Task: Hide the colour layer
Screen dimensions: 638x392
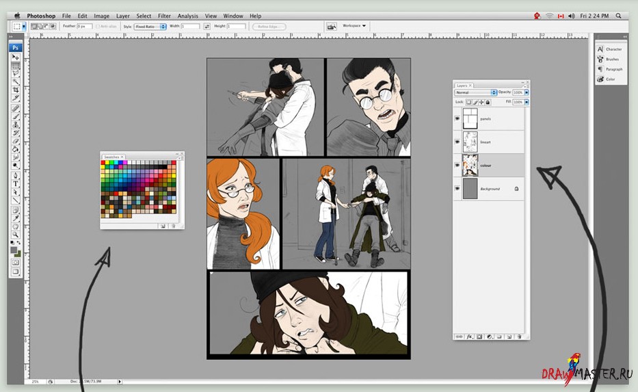Action: (x=457, y=166)
